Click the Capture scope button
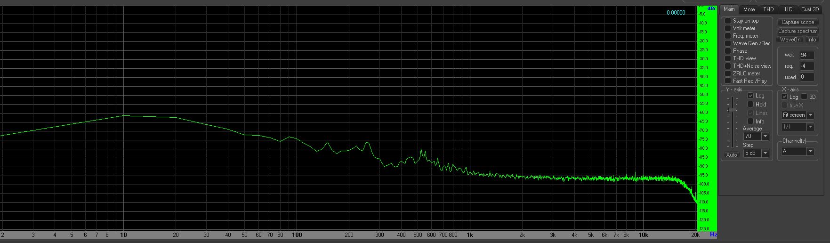Viewport: 830px width, 243px height. [798, 22]
